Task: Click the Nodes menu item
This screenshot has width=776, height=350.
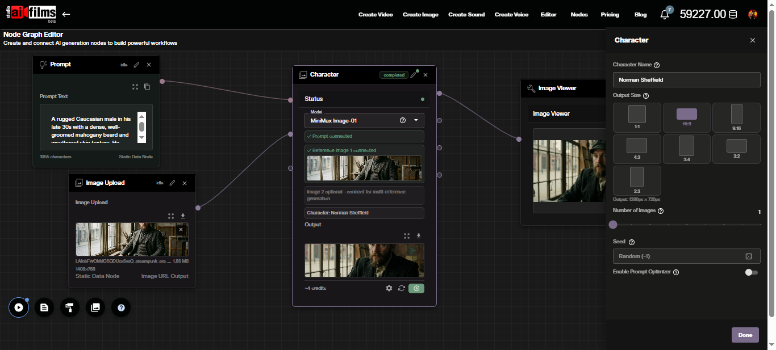Action: [x=579, y=14]
